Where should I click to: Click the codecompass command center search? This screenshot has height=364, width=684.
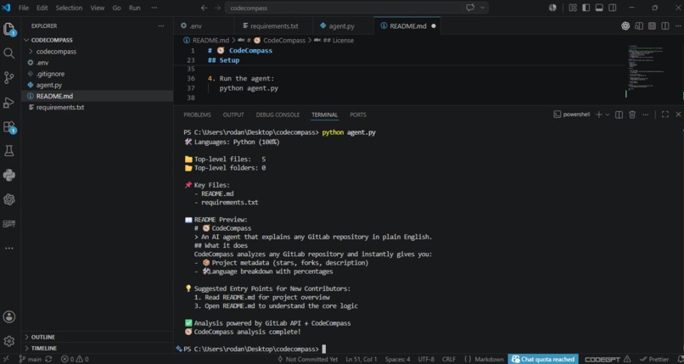point(345,8)
